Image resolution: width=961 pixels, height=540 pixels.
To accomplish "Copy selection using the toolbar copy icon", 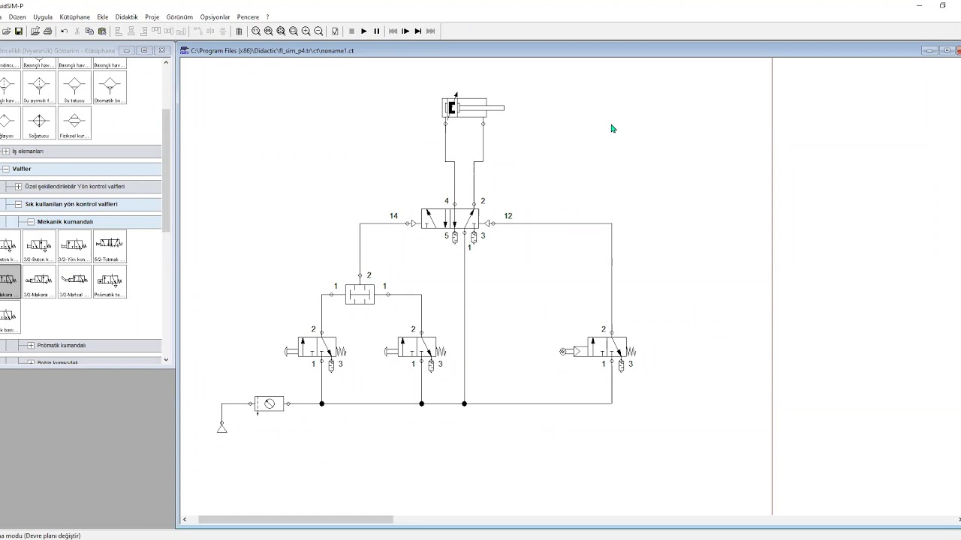I will (x=89, y=31).
